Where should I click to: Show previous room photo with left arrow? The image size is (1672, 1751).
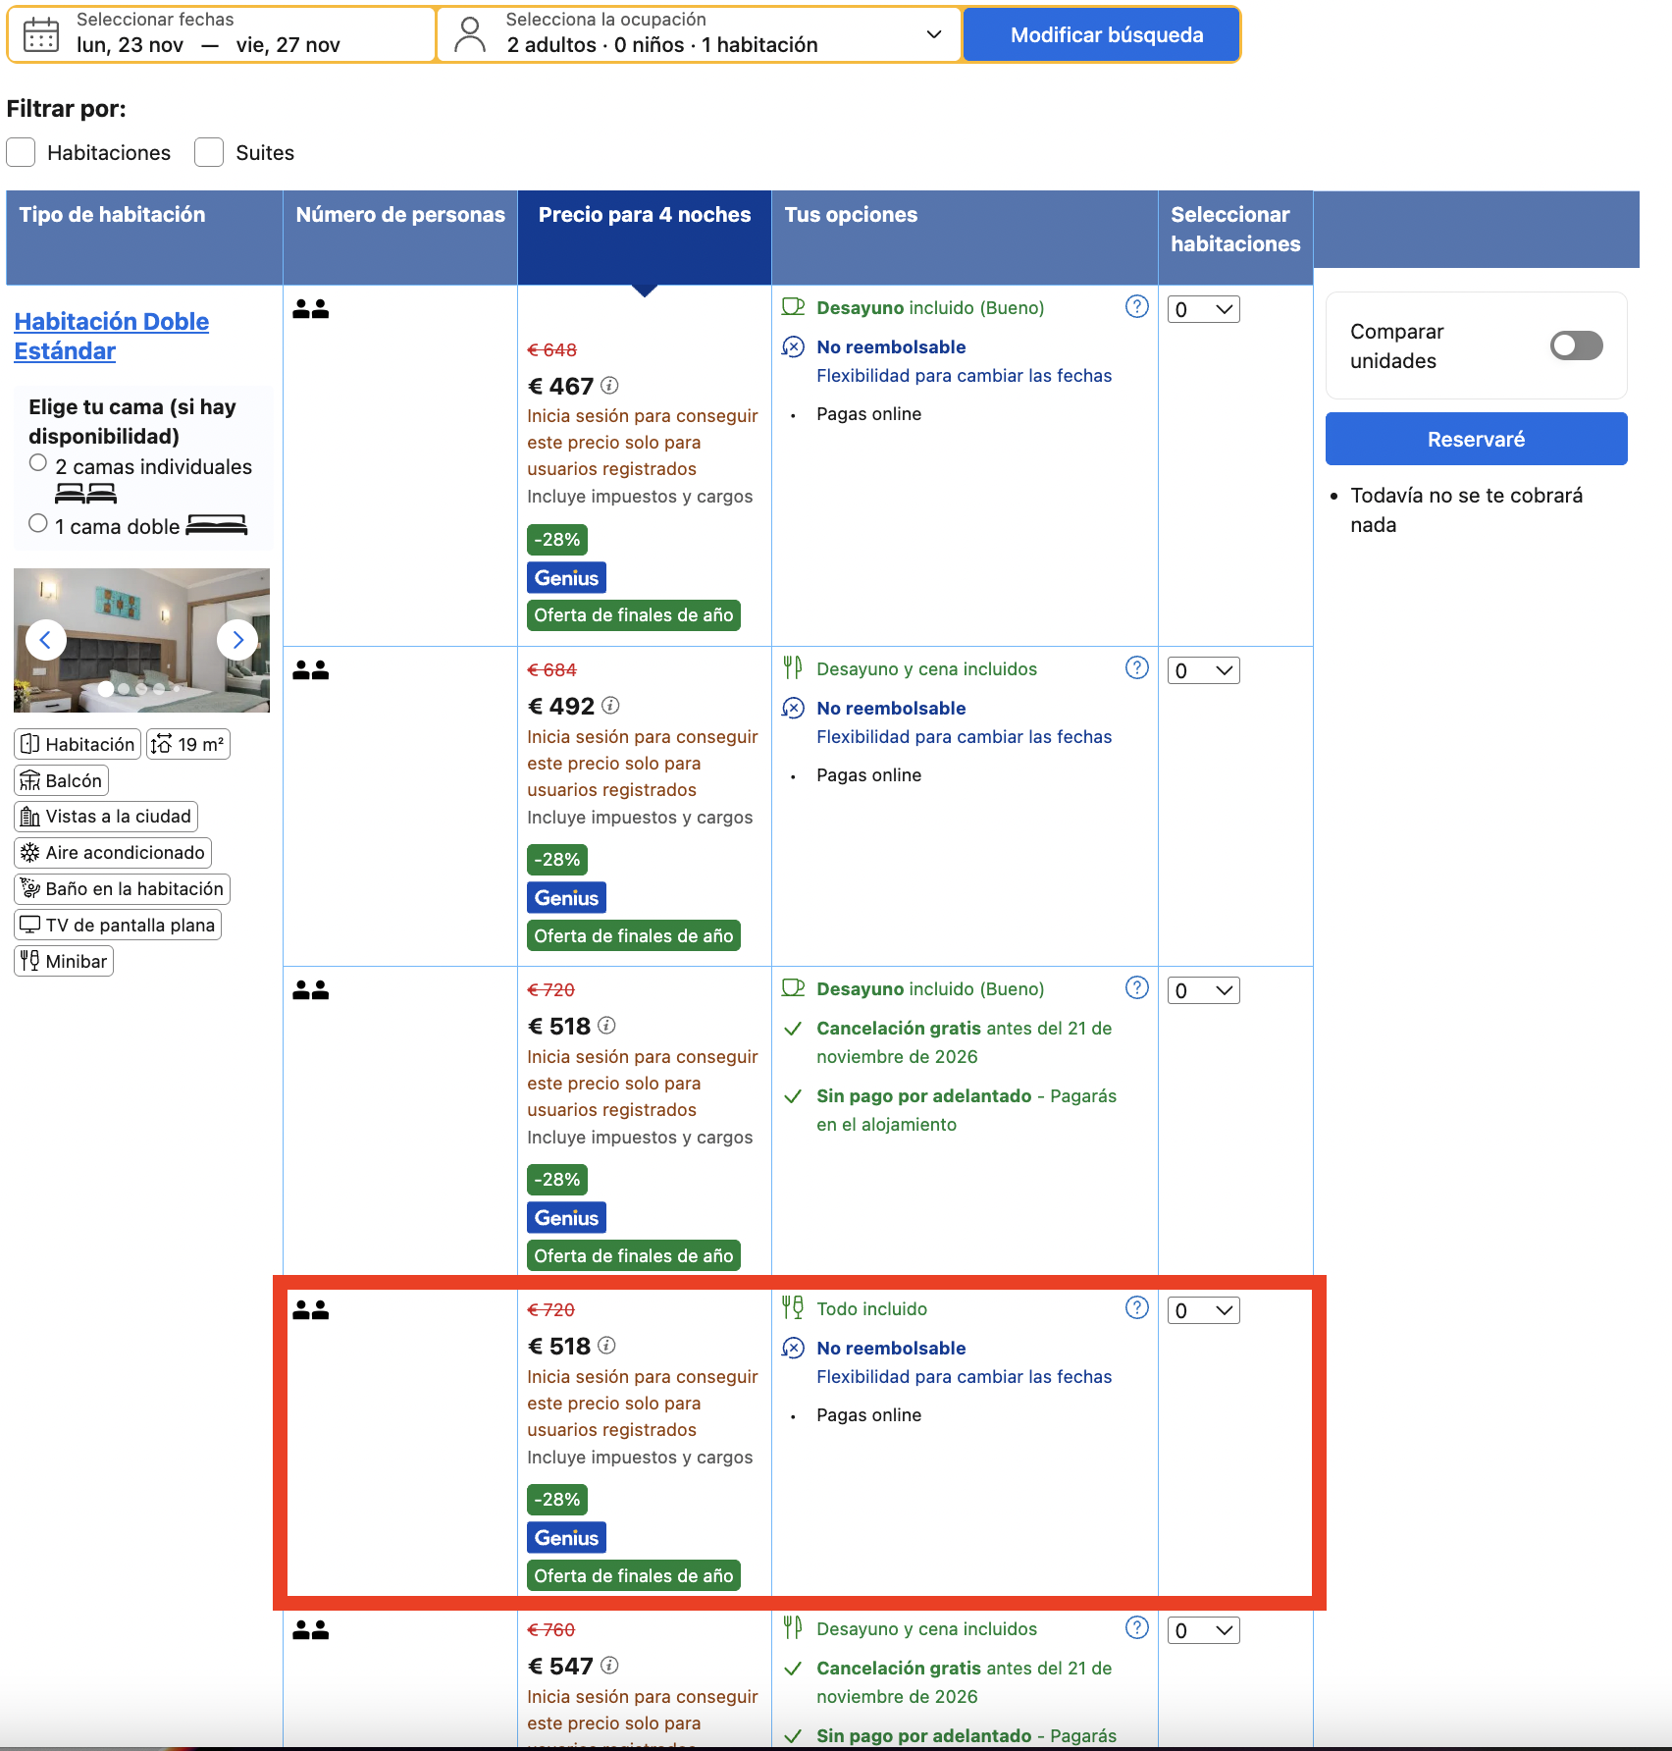pos(45,640)
